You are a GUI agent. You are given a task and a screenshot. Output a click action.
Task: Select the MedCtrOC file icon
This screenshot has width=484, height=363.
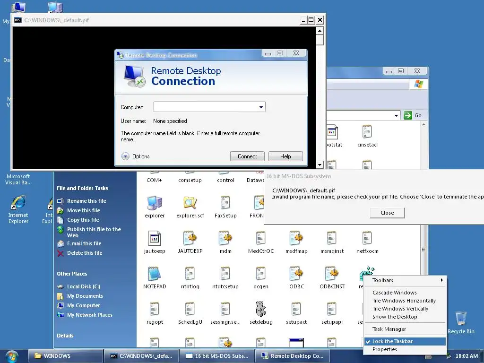(261, 238)
